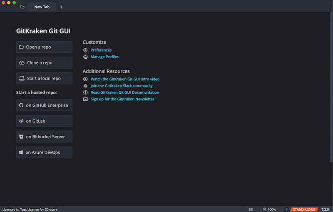Click the Open a repo button
Image resolution: width=333 pixels, height=212 pixels.
(44, 47)
